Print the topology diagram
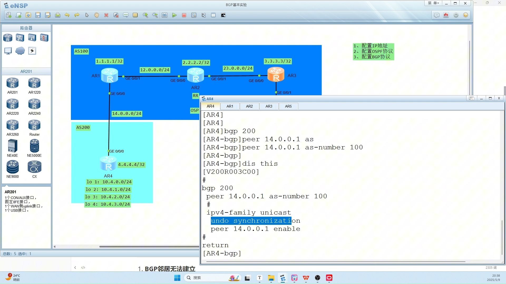This screenshot has height=284, width=506. [x=57, y=15]
